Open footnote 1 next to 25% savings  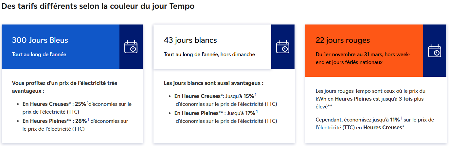[x=88, y=103]
